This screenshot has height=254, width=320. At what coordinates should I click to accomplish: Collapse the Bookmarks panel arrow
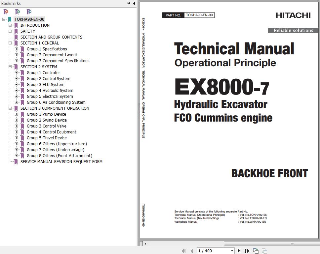134,3
